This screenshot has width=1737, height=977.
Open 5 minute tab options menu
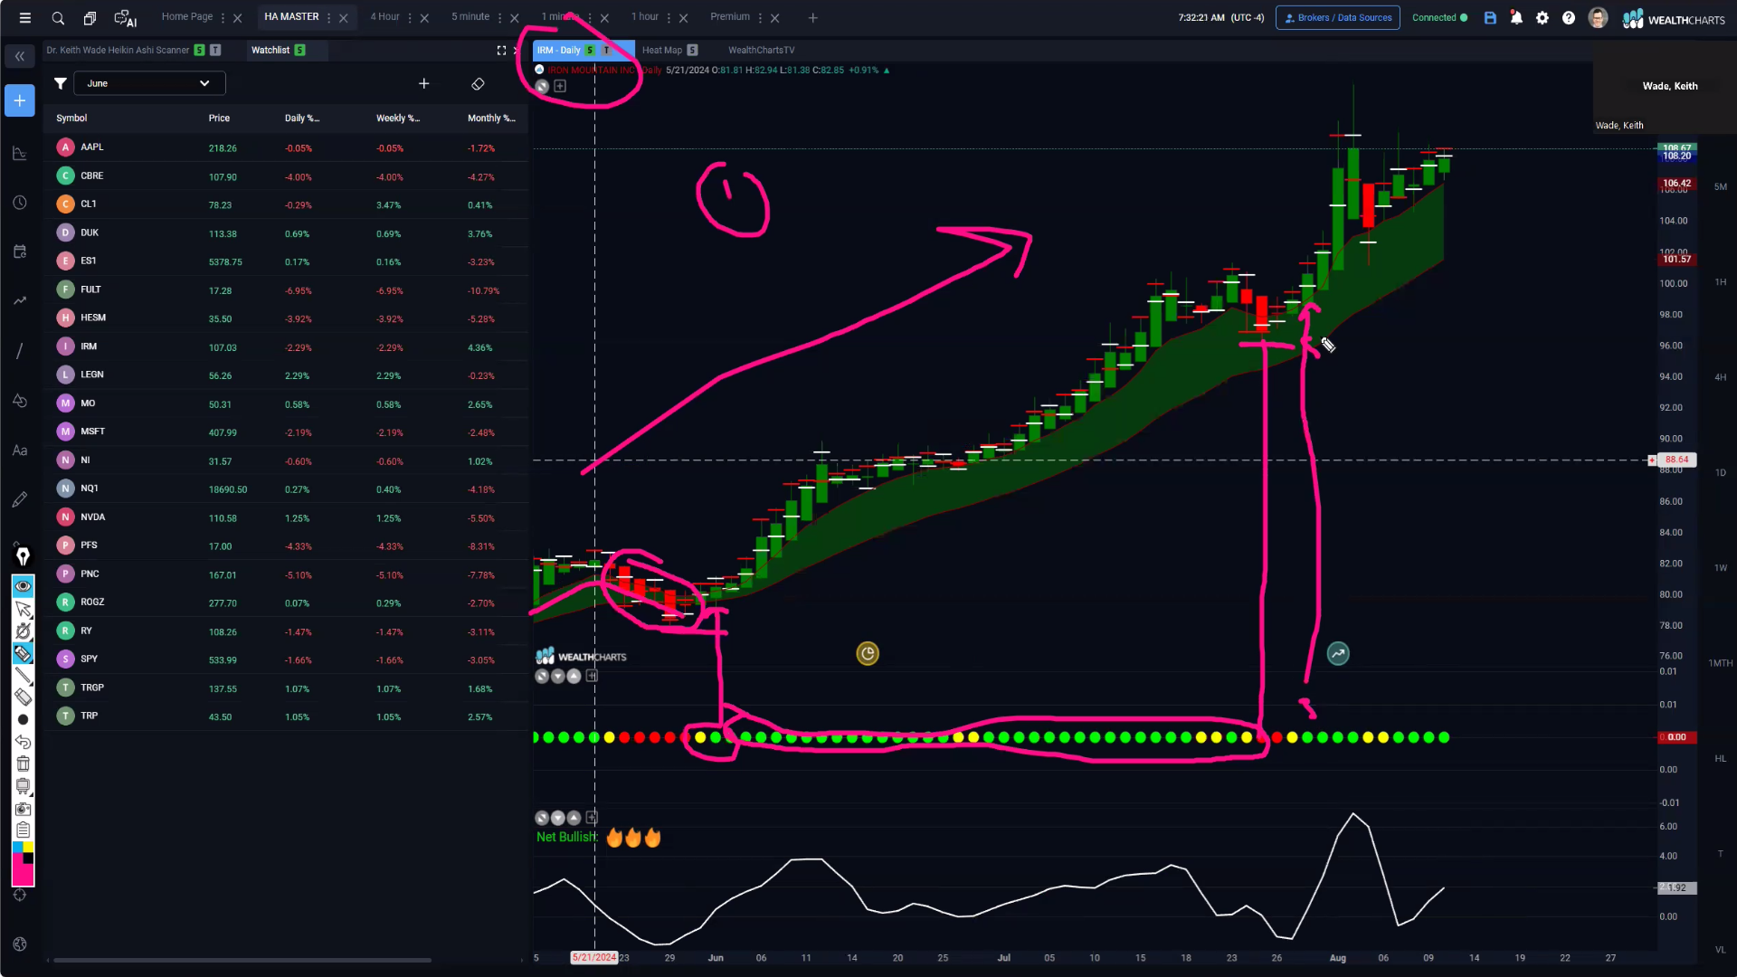pos(499,18)
